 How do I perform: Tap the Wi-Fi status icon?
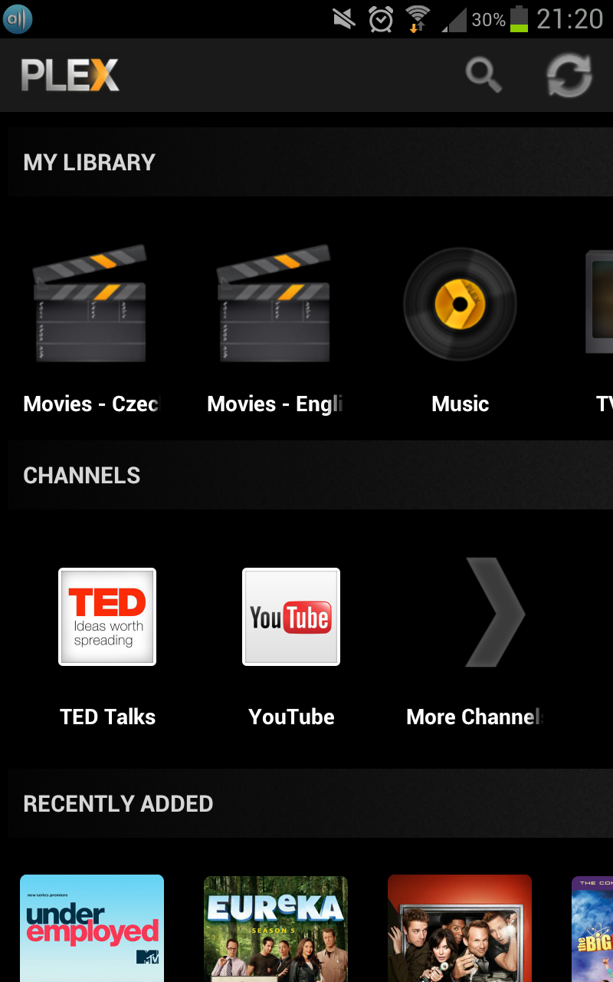coord(418,18)
